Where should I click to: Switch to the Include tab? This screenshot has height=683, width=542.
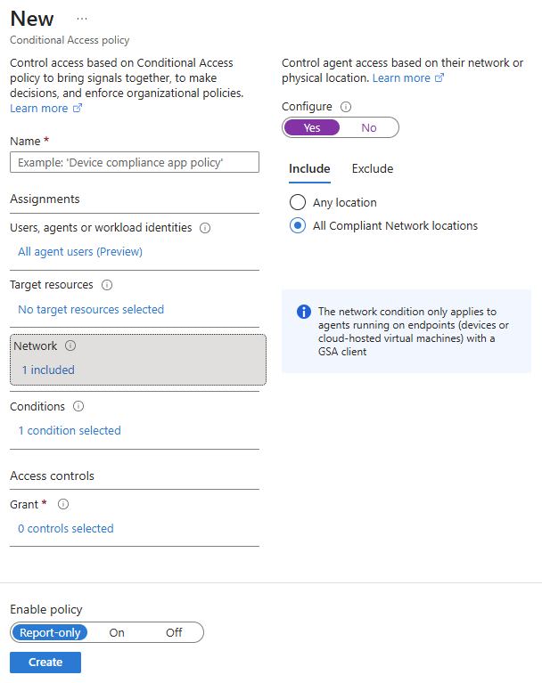309,168
